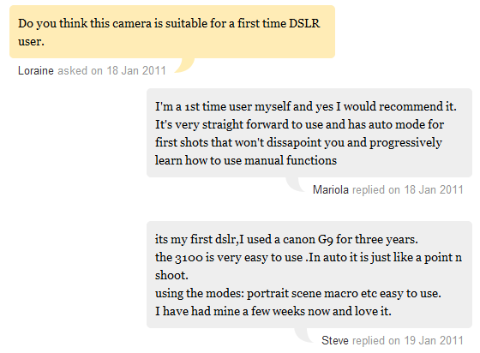Click the 'canon G9 for three years' sentence

(351, 239)
